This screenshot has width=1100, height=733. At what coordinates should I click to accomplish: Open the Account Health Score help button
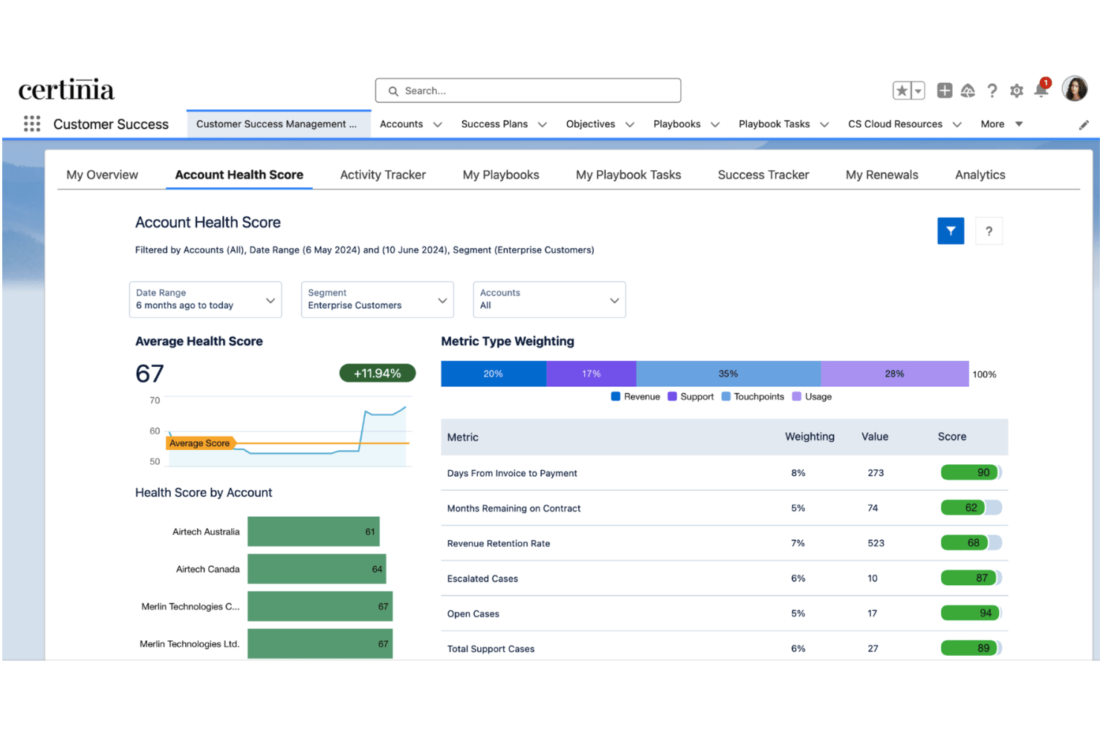pos(989,231)
